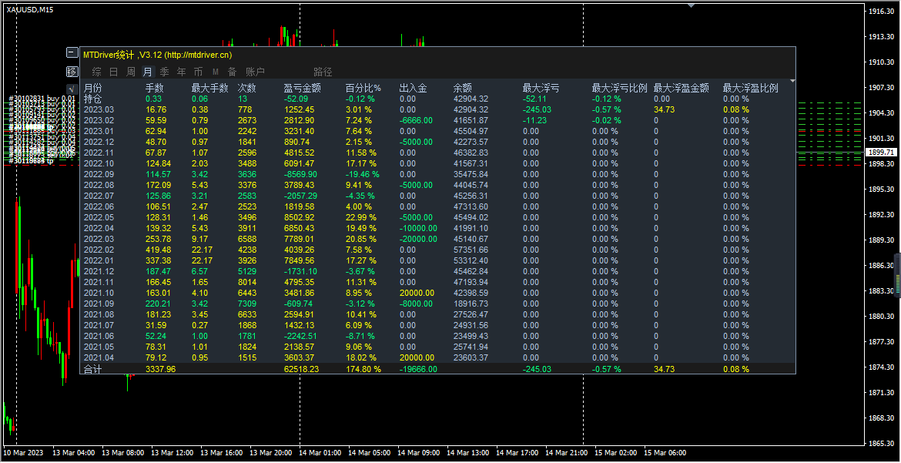Select the 2021.12 month row

[437, 271]
